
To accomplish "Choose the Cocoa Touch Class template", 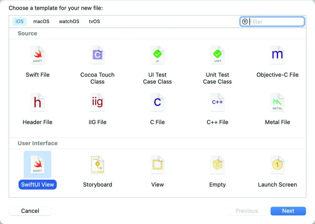I will click(97, 56).
